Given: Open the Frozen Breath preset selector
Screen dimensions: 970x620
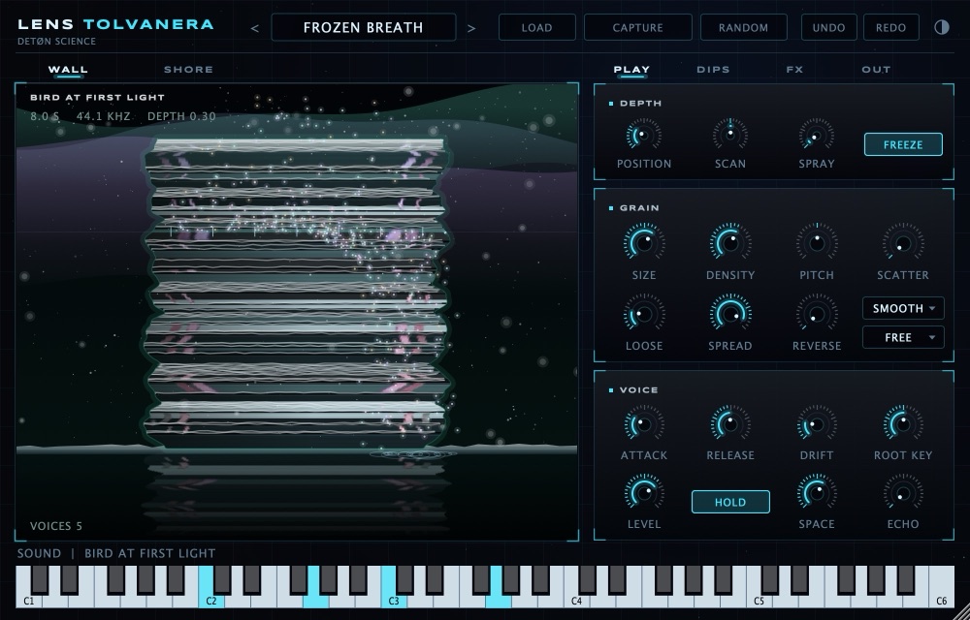Looking at the screenshot, I should [363, 27].
